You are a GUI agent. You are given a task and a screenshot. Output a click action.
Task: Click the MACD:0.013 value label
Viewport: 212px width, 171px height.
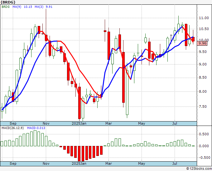click(36, 128)
